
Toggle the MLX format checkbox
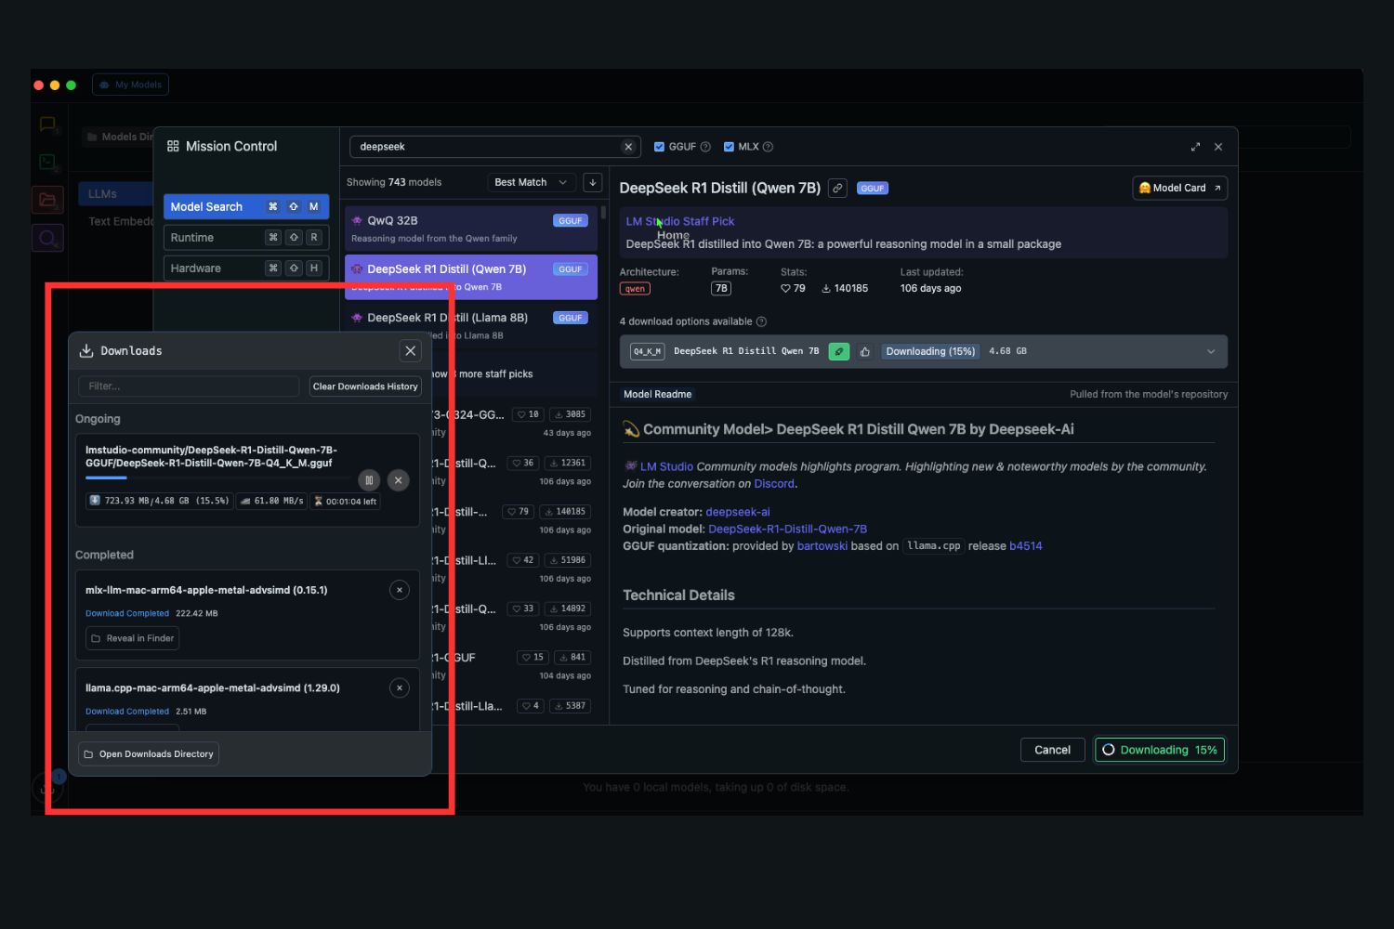729,147
